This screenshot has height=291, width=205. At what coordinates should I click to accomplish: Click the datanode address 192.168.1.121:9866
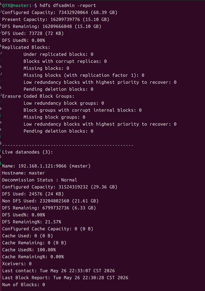tap(42, 166)
